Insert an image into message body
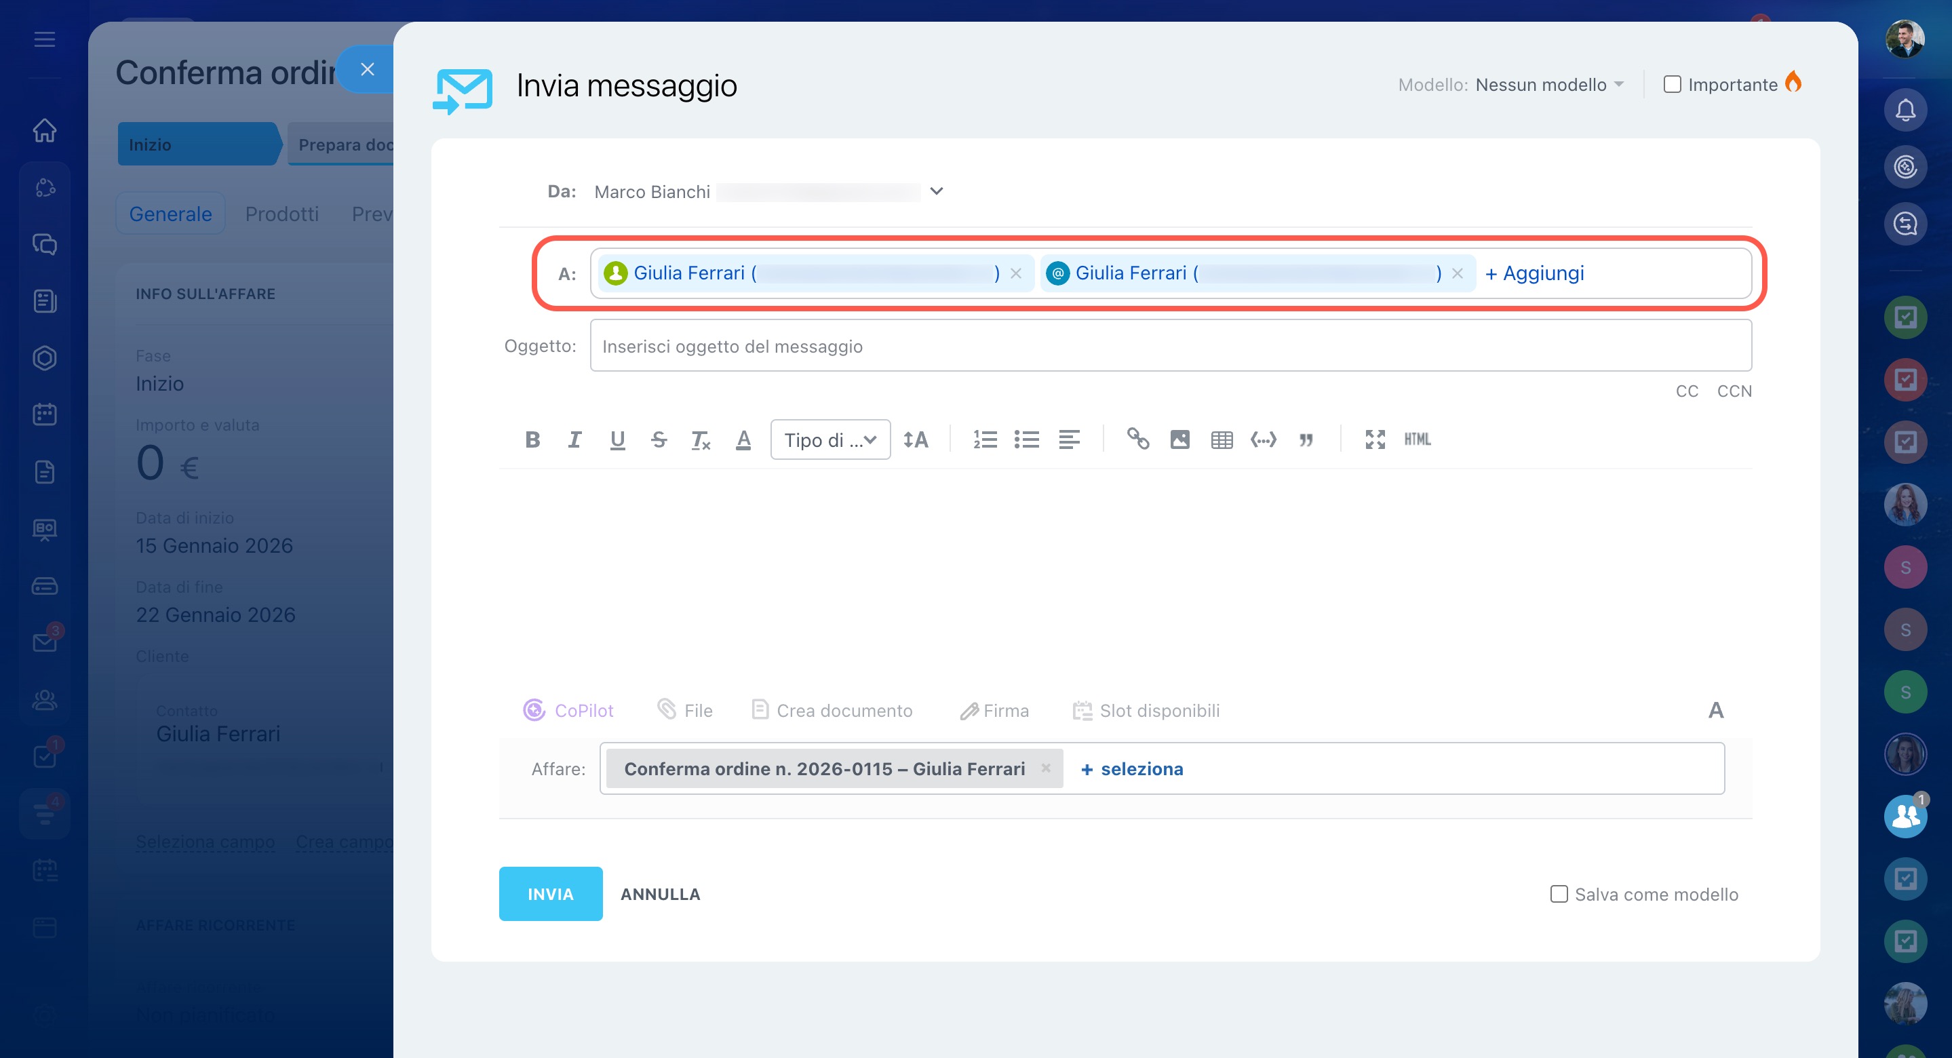The width and height of the screenshot is (1952, 1058). tap(1179, 439)
